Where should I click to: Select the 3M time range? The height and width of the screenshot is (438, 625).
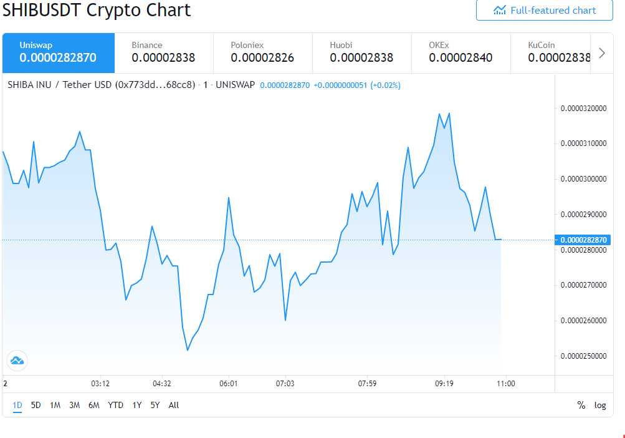click(75, 406)
